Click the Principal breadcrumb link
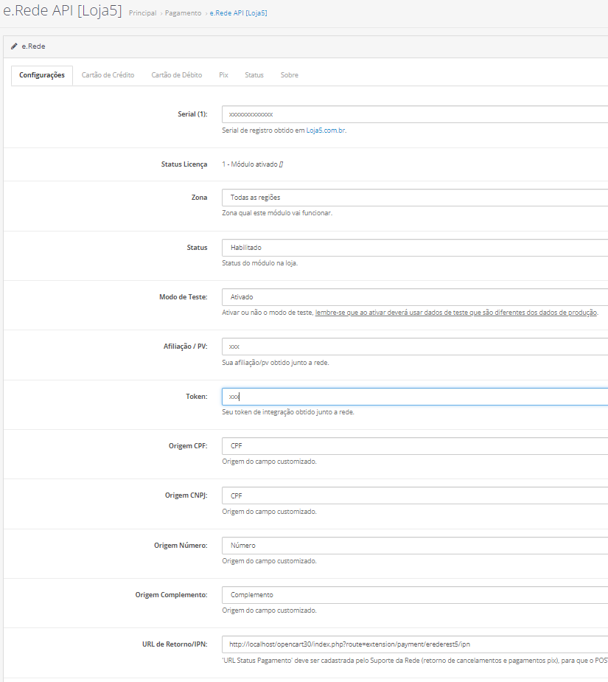The width and height of the screenshot is (608, 682). point(143,13)
